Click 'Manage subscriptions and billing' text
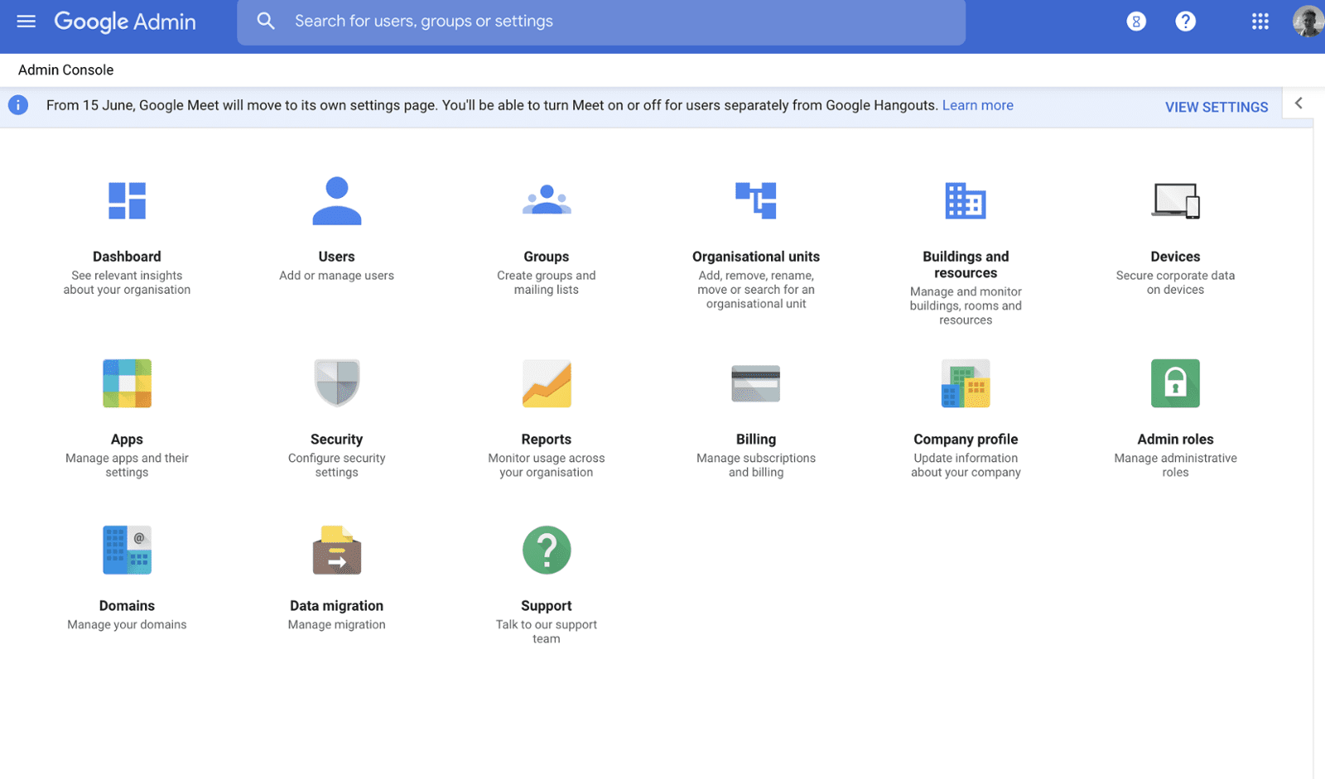1325x779 pixels. [x=756, y=465]
